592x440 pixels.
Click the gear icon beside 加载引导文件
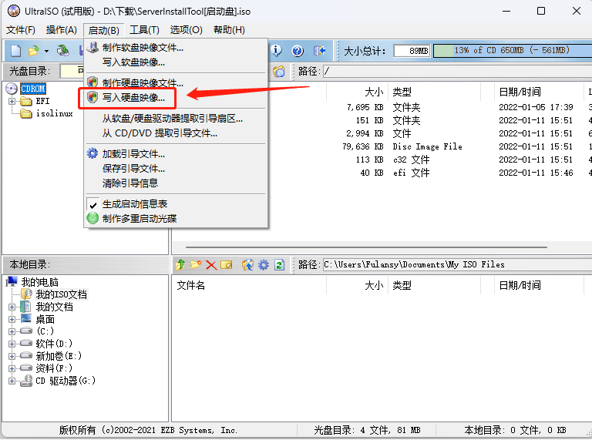(92, 153)
